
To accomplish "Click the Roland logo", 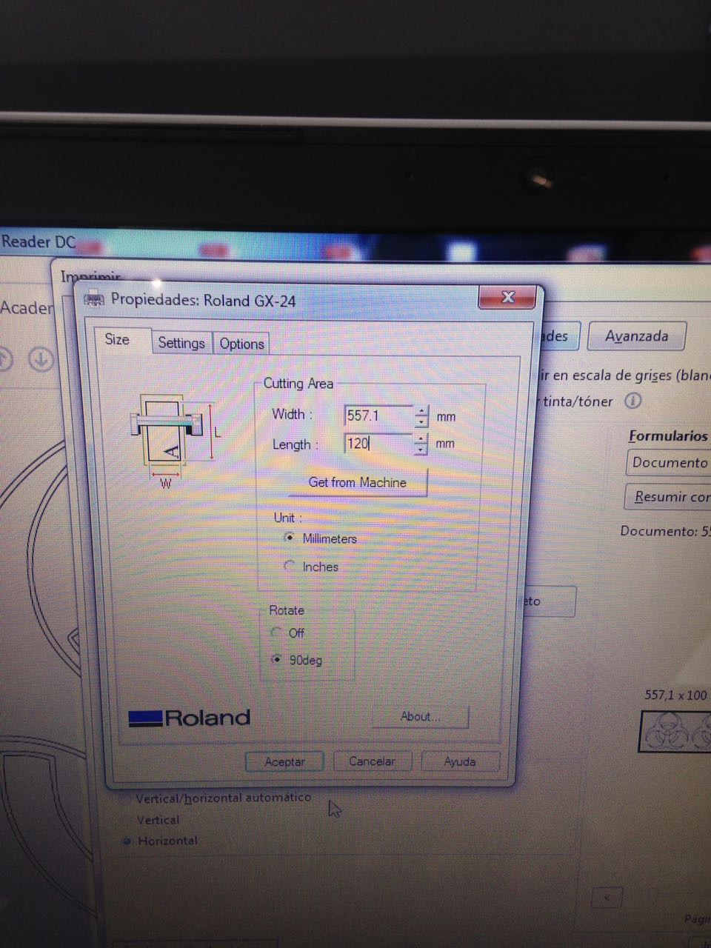I will click(190, 718).
